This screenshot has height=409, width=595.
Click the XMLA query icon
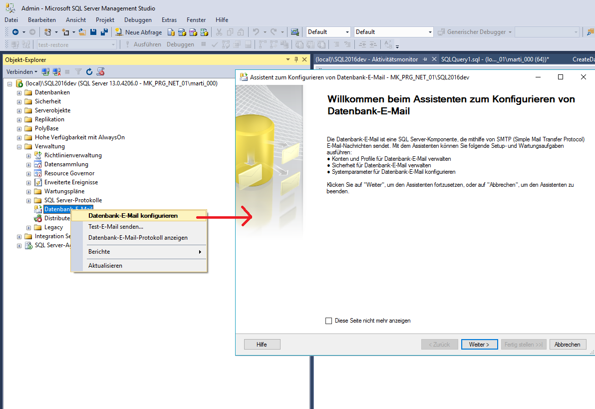click(205, 32)
